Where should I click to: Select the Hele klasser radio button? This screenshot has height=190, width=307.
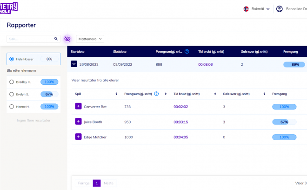[12, 59]
